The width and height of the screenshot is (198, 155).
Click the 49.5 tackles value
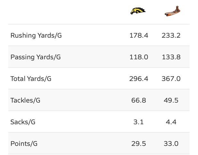[x=171, y=100]
